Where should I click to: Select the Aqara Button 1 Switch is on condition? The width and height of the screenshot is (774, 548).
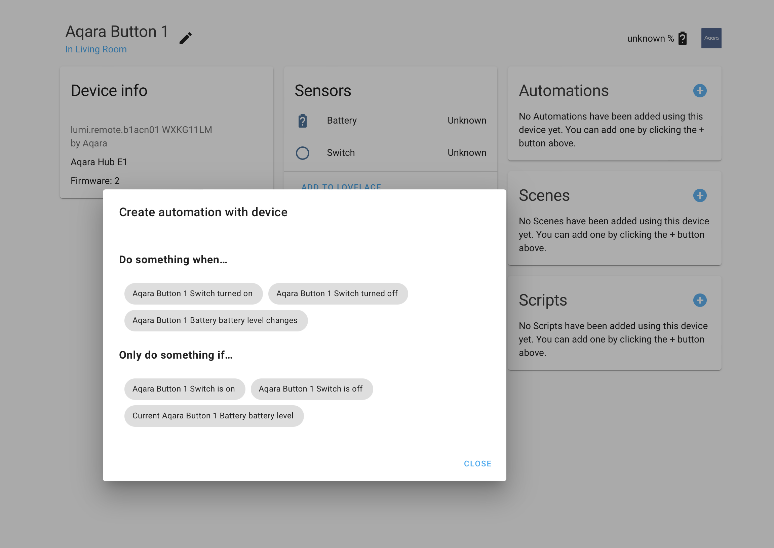tap(185, 389)
